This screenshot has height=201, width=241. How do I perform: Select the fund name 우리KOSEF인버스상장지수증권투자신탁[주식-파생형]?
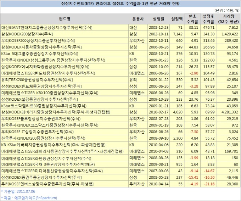click(x=47, y=184)
